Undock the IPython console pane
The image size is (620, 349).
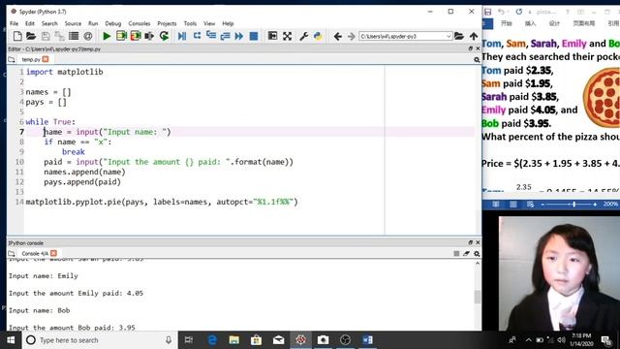470,242
